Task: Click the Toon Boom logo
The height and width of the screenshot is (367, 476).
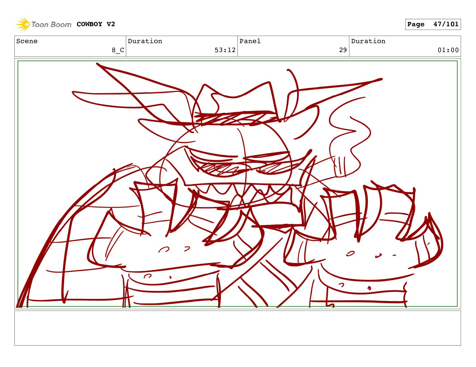Action: (43, 24)
